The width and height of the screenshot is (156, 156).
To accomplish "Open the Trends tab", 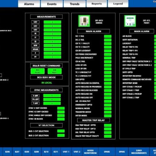I will (75, 4).
